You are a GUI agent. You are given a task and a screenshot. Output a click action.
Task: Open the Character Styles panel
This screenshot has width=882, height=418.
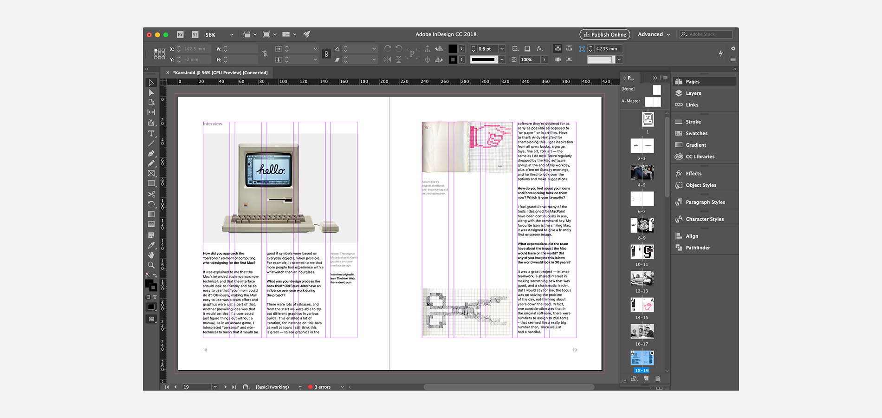(x=704, y=219)
